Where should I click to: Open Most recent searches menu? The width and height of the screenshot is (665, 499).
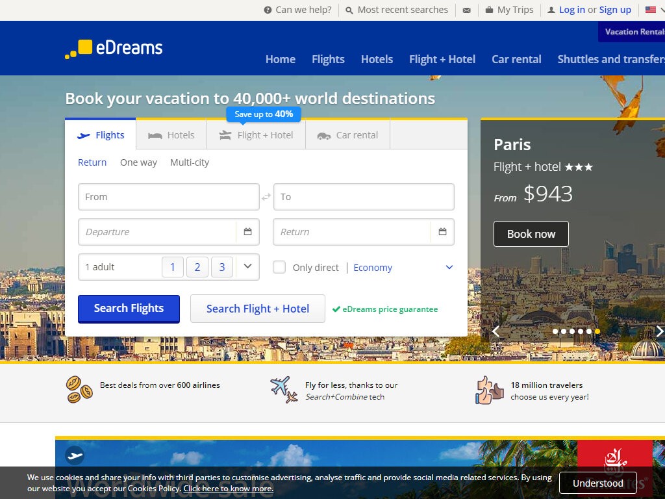pos(397,10)
